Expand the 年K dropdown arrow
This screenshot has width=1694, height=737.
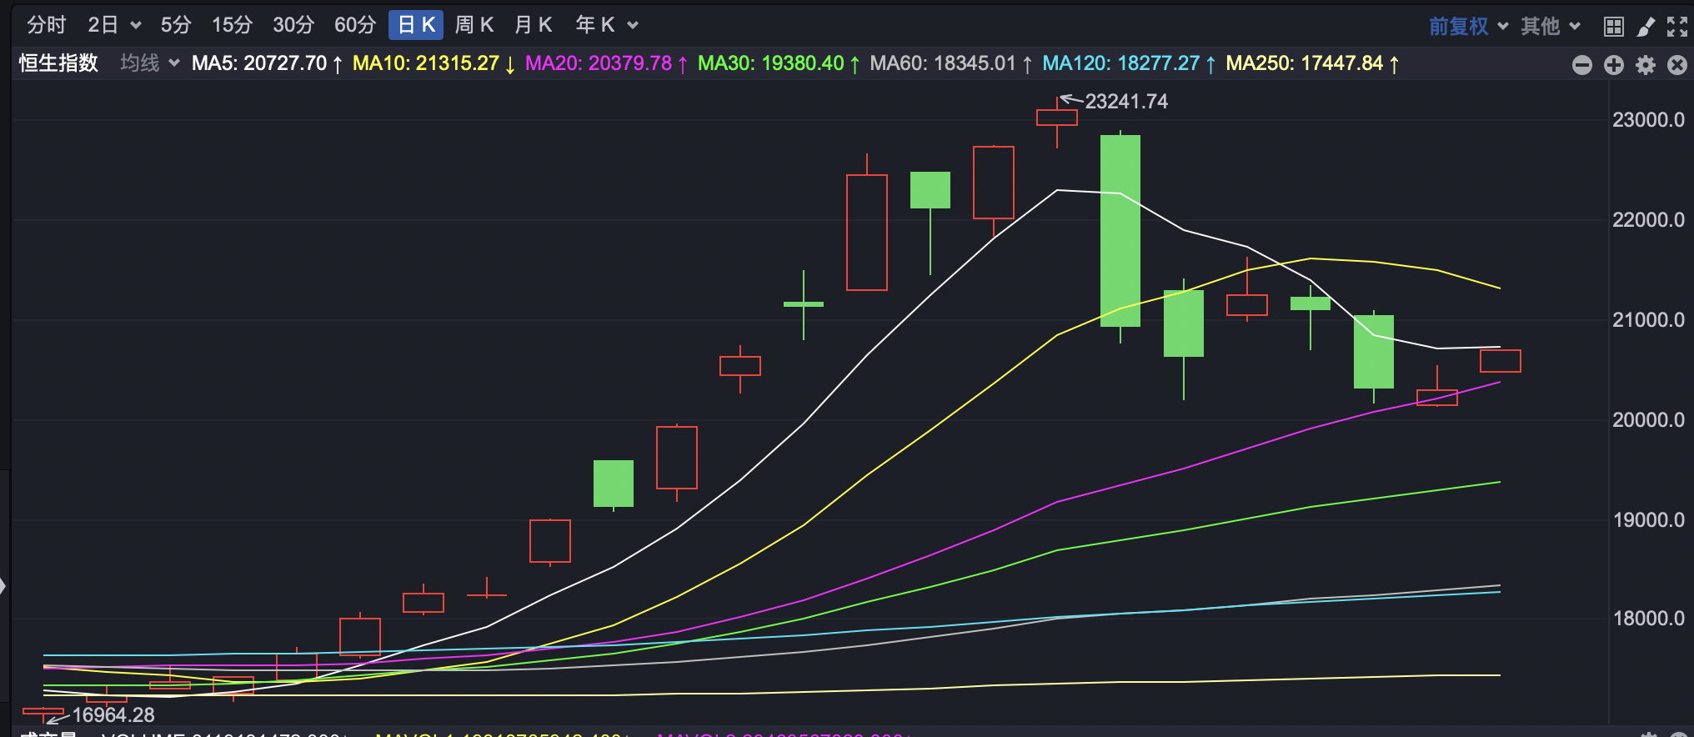click(633, 26)
